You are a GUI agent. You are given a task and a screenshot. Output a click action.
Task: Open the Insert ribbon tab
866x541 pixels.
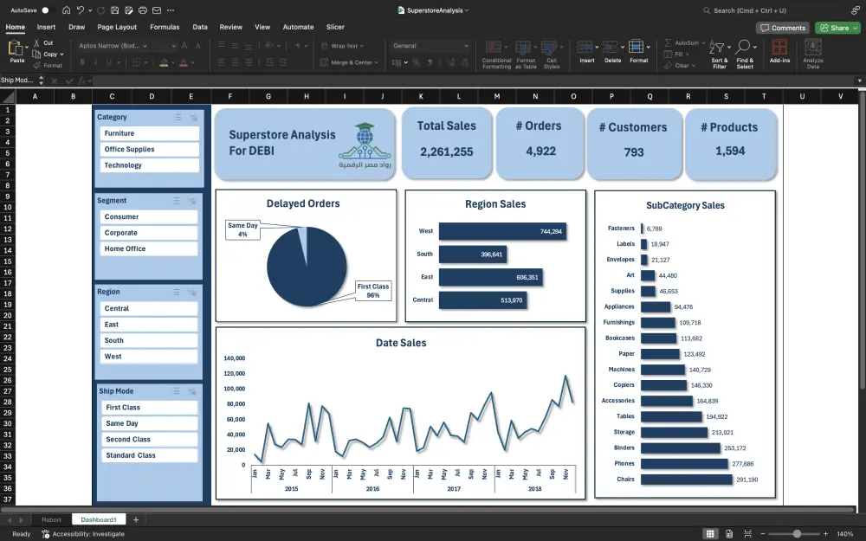point(46,27)
